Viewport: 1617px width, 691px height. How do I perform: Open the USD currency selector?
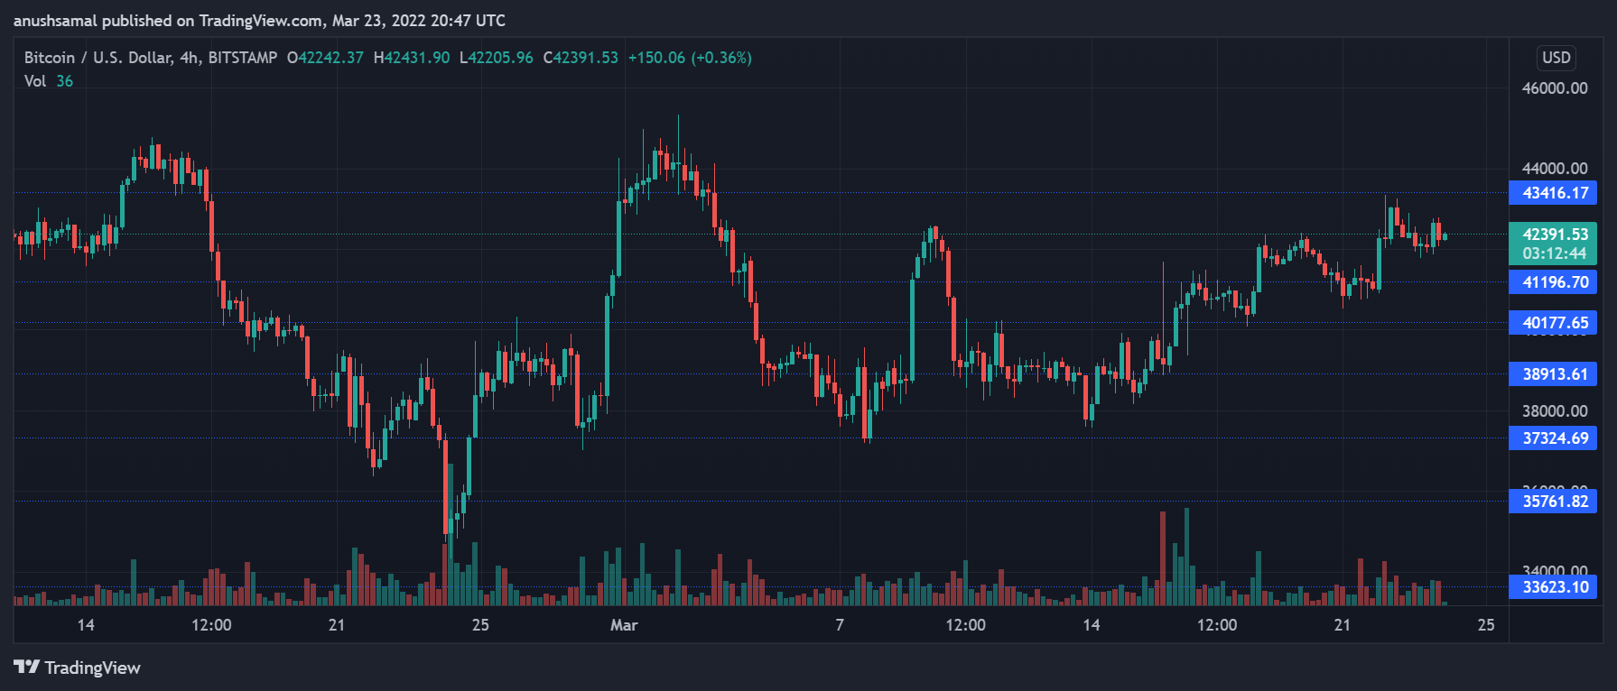pyautogui.click(x=1556, y=58)
